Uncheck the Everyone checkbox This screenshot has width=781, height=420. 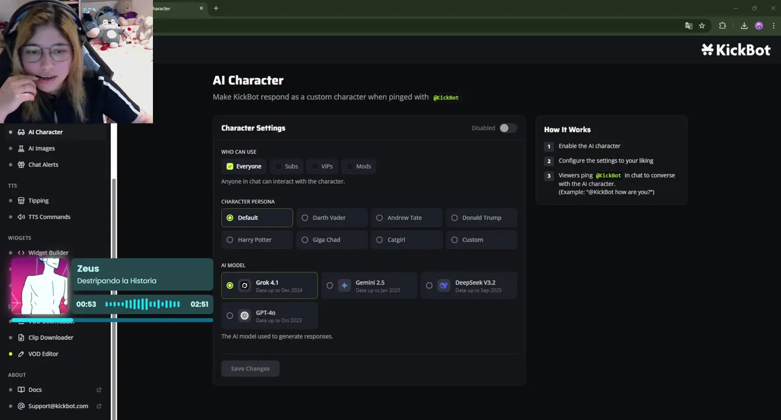point(230,166)
